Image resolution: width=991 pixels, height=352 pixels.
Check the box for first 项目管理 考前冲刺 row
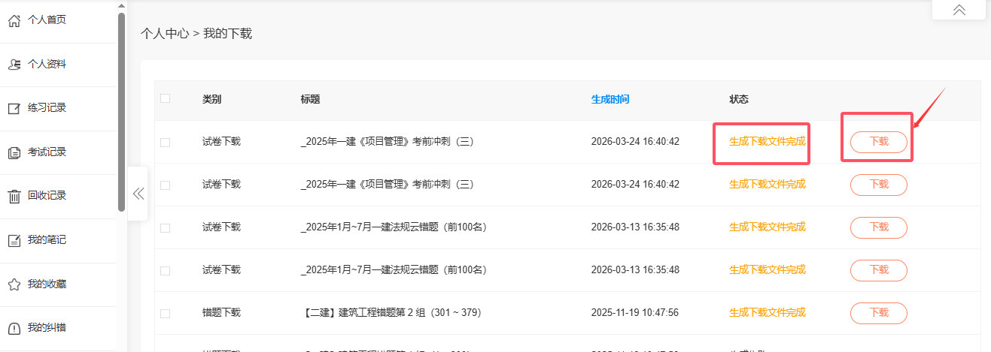point(165,142)
